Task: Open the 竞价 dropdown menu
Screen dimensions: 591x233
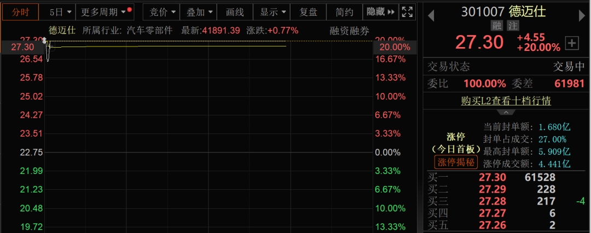Action: click(161, 12)
